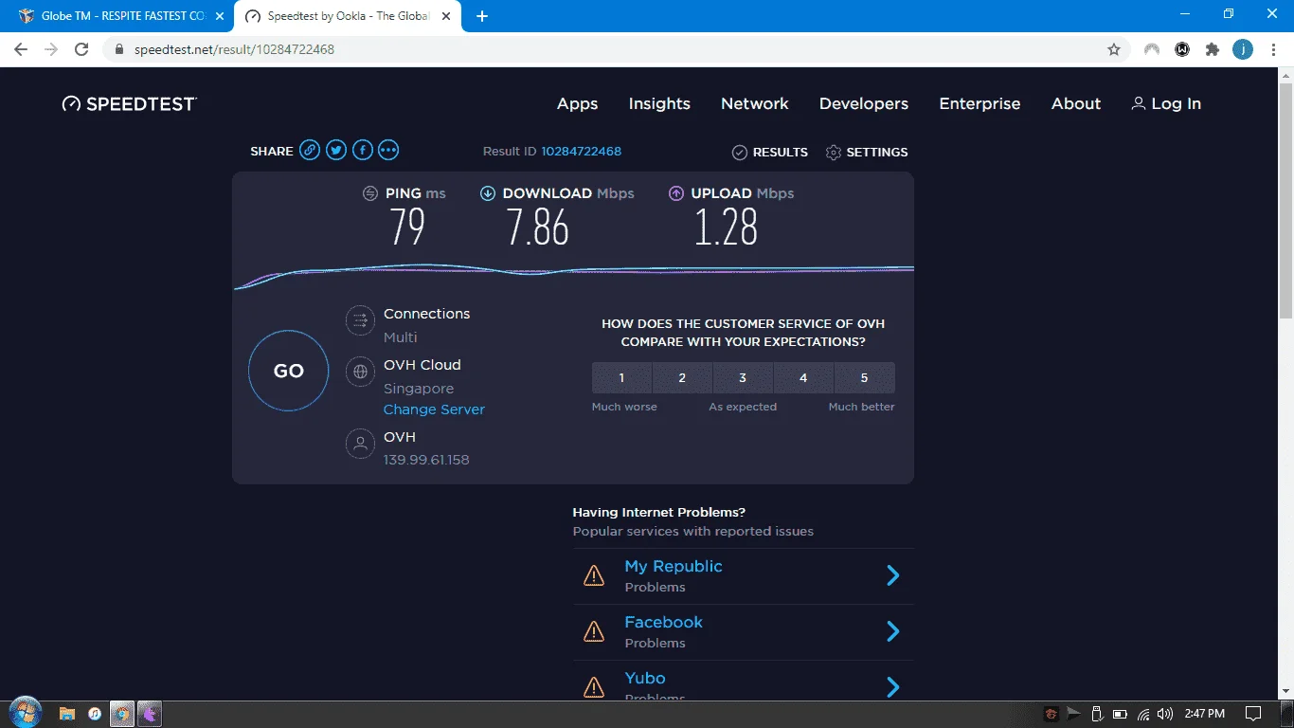Open the Network menu
Screen dimensions: 1294x728
[755, 104]
